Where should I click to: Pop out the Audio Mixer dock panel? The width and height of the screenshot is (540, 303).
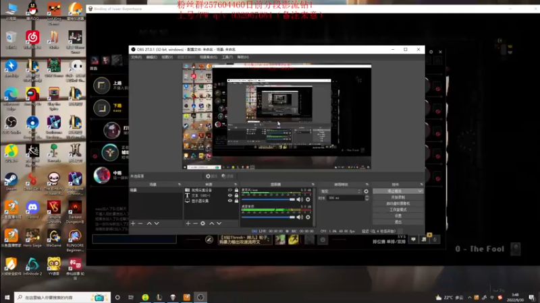(313, 184)
